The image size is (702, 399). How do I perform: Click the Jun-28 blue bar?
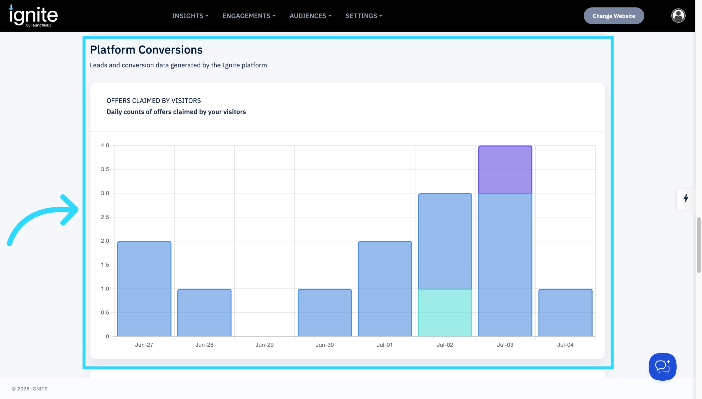204,313
